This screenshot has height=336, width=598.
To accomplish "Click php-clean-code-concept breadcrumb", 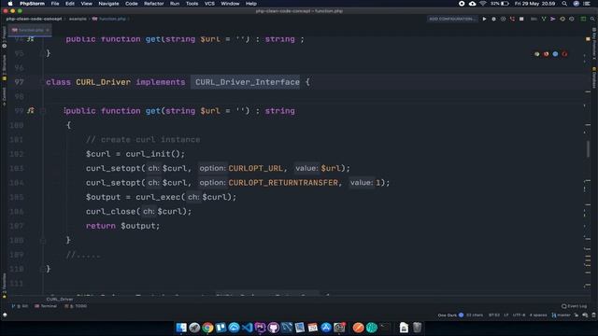I will 34,19.
